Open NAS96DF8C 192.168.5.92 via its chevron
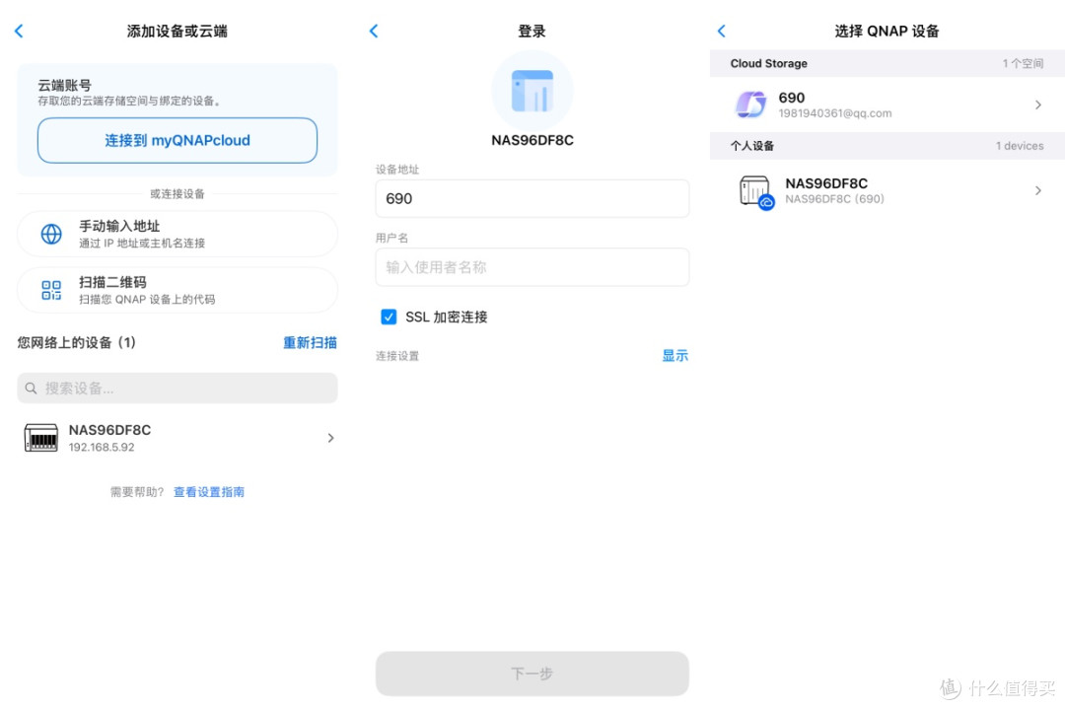The width and height of the screenshot is (1065, 710). [330, 438]
